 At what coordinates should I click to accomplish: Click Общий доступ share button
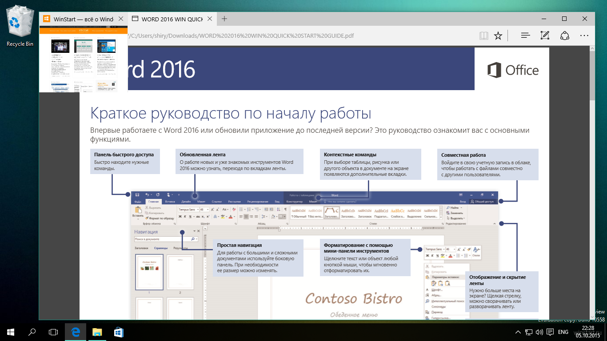pyautogui.click(x=483, y=202)
